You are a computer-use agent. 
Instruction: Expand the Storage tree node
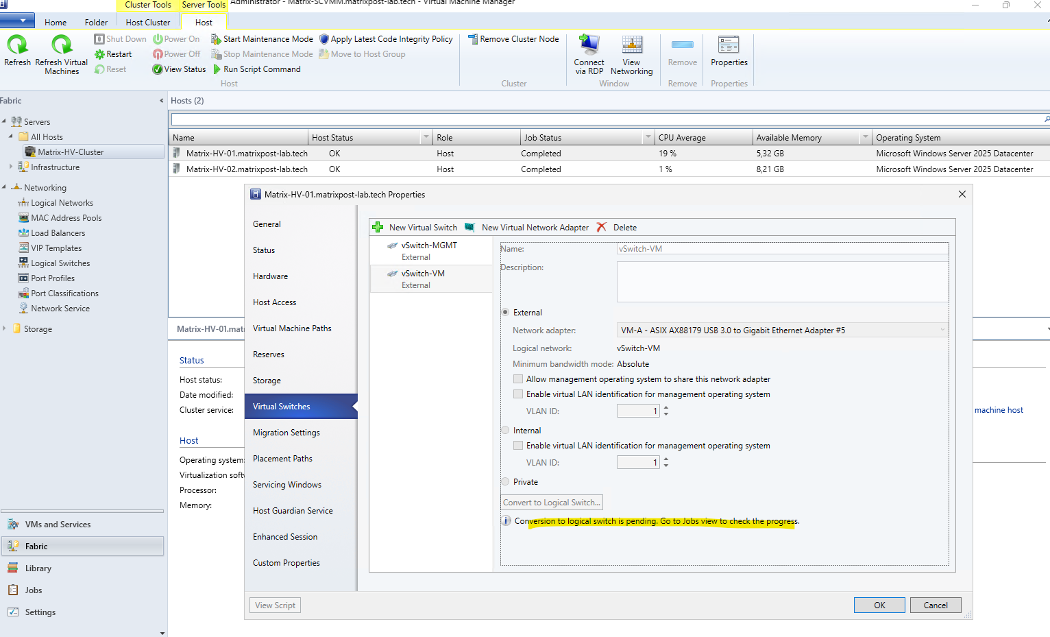4,328
